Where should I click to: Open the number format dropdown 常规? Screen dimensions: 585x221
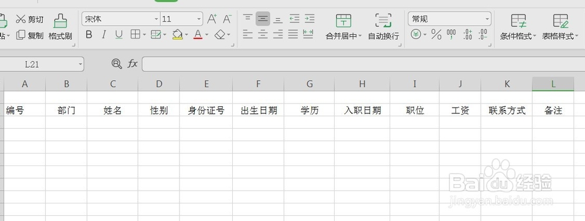click(487, 19)
